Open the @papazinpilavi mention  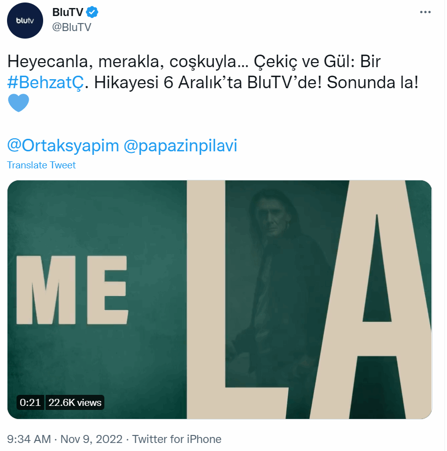point(180,145)
